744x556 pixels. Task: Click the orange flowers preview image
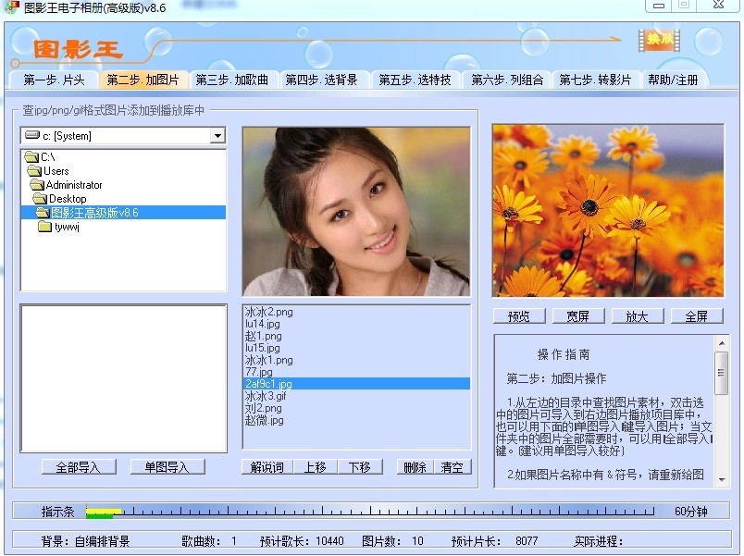point(608,211)
